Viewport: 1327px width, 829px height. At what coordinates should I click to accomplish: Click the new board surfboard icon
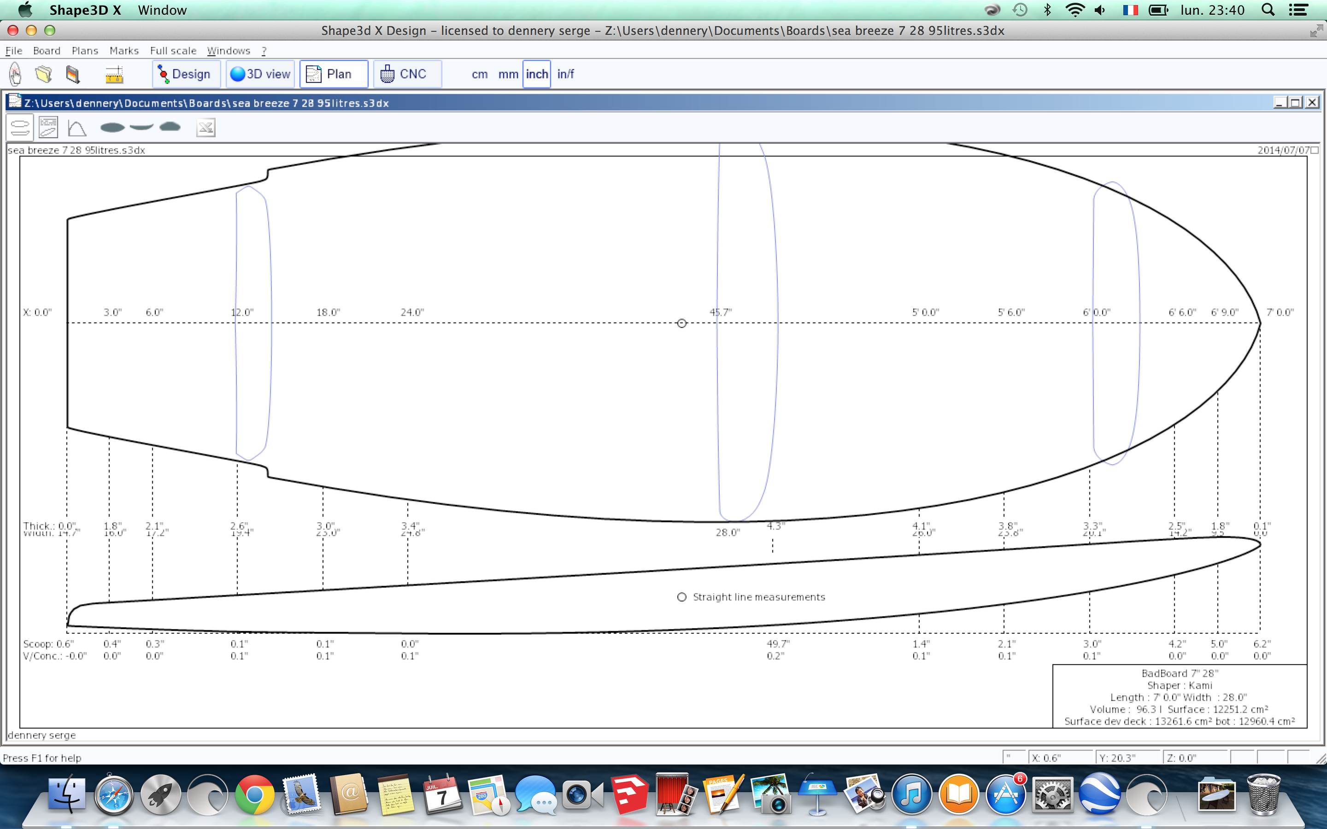point(15,74)
